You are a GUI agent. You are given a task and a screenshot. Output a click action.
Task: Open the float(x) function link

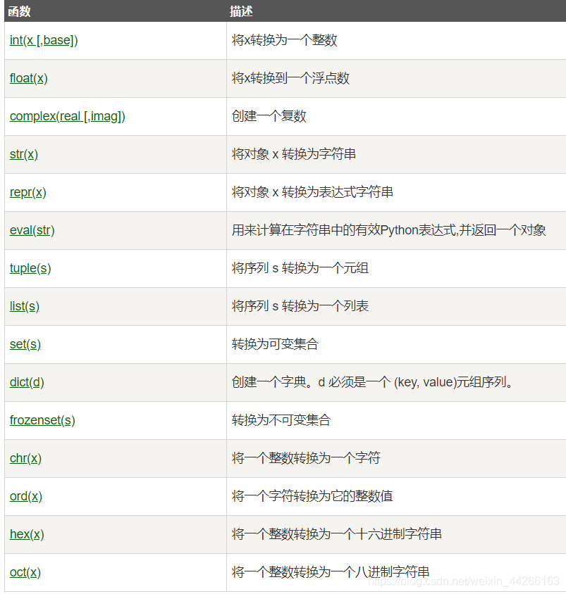pos(29,78)
